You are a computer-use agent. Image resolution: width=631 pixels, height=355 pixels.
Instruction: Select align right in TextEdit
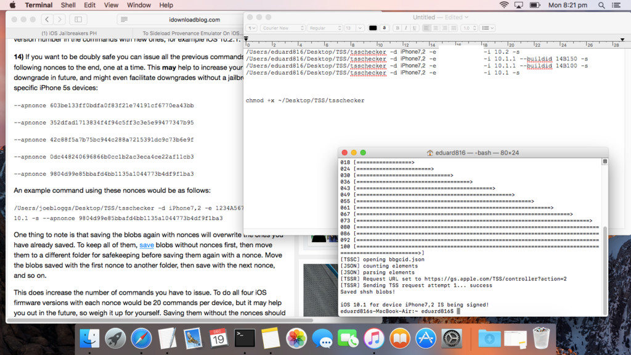444,28
